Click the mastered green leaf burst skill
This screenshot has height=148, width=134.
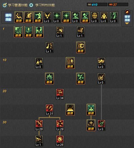click(50, 79)
